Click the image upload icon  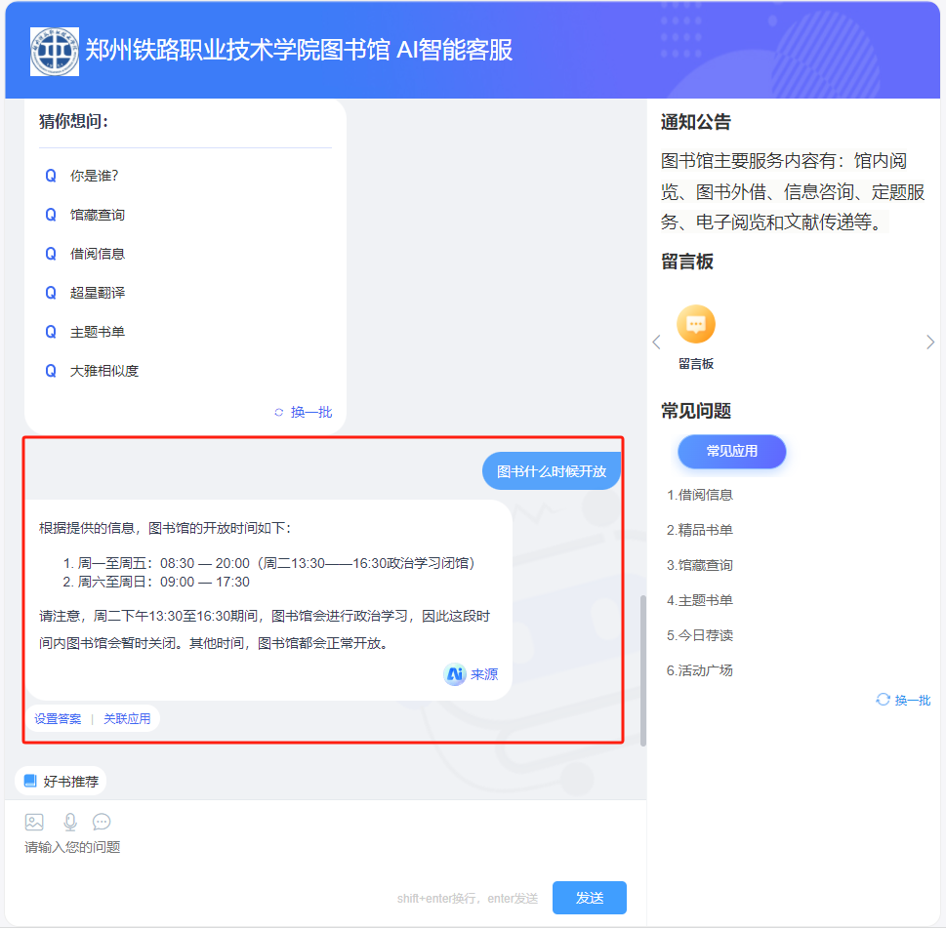(x=34, y=822)
